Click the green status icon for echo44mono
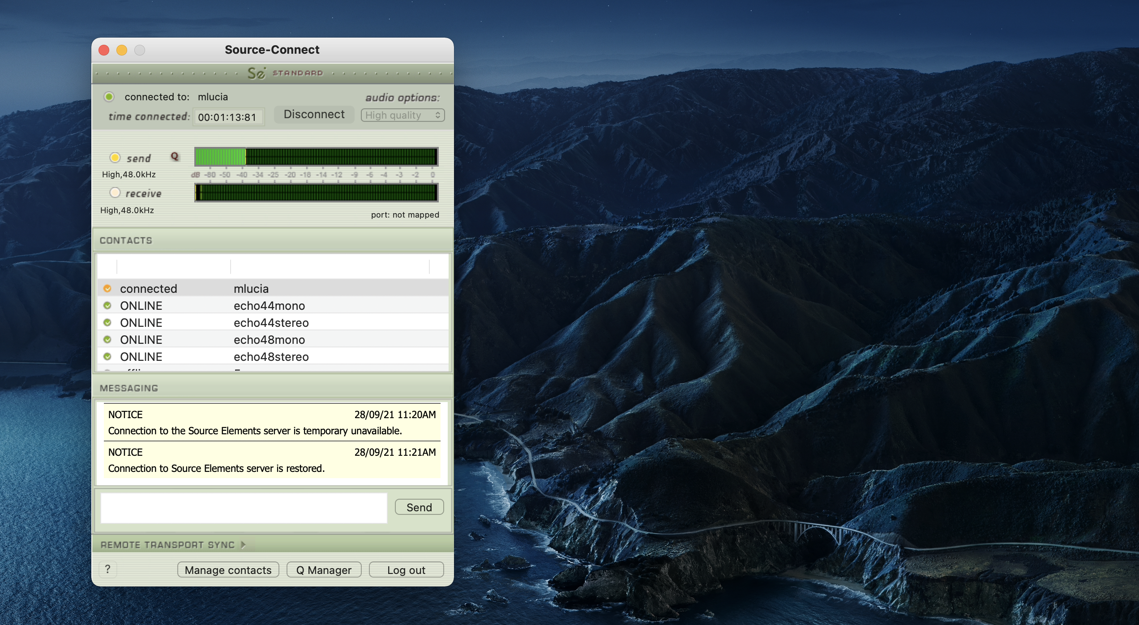The width and height of the screenshot is (1139, 625). pyautogui.click(x=107, y=306)
